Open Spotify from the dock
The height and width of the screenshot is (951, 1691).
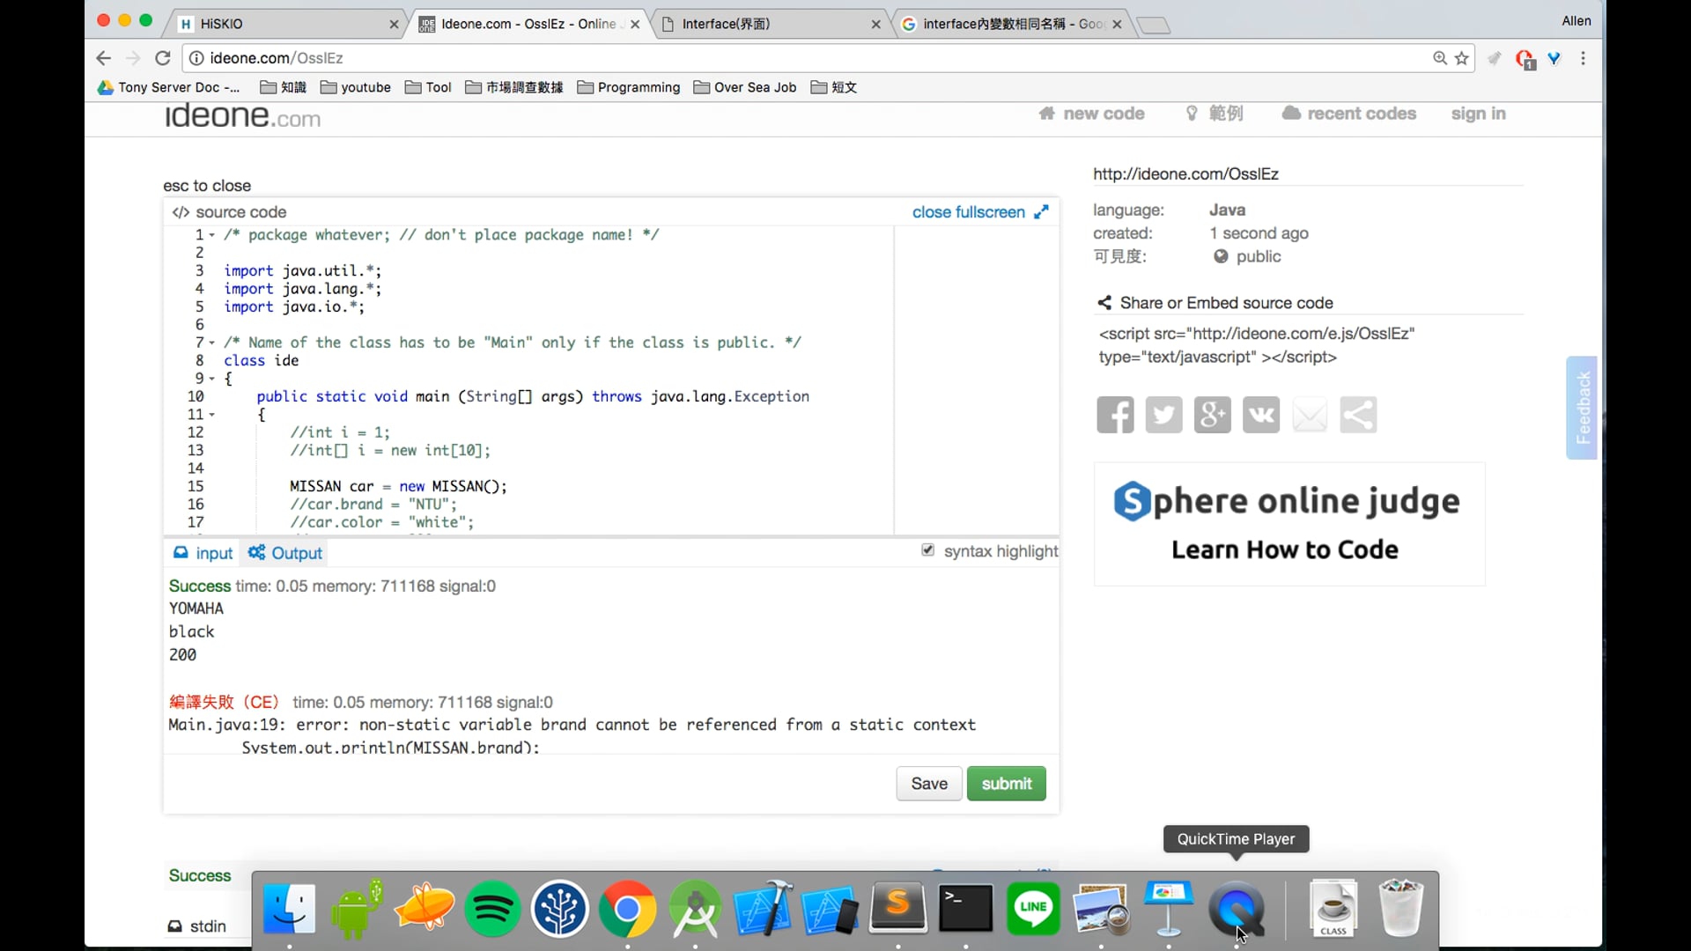click(x=492, y=909)
